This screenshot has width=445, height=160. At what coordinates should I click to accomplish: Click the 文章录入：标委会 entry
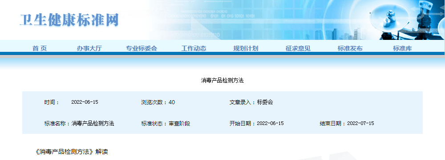[251, 102]
